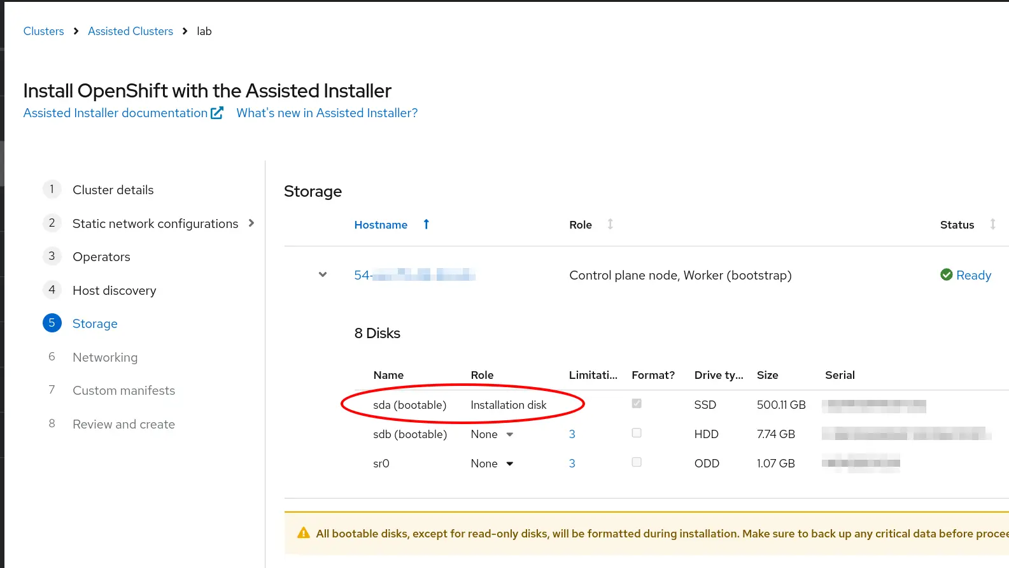Click the 8 Disks heading

(377, 333)
